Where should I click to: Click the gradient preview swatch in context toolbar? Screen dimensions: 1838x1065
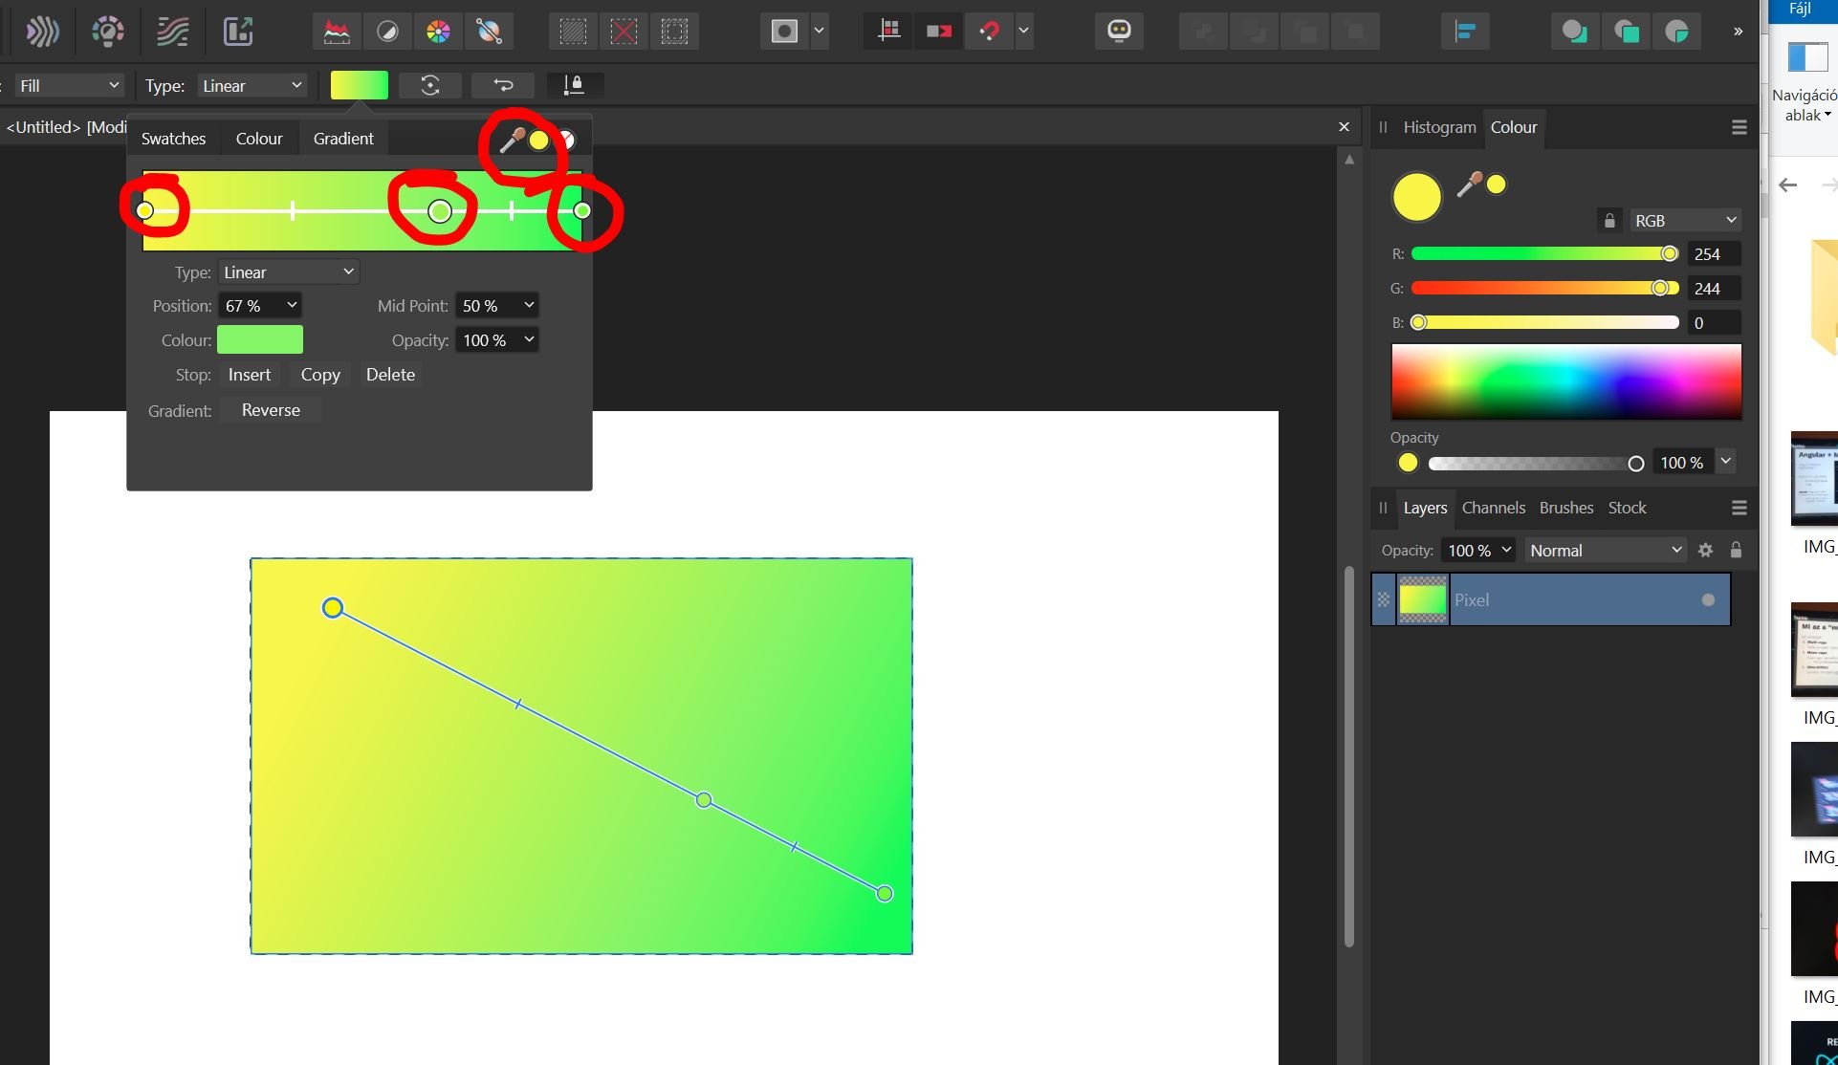(x=360, y=86)
